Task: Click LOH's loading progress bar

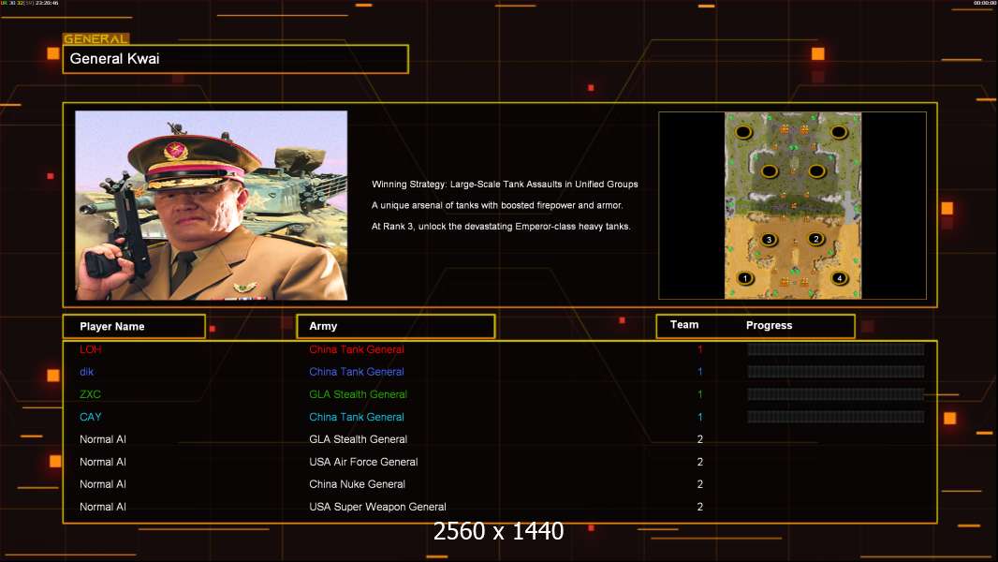Action: click(835, 349)
